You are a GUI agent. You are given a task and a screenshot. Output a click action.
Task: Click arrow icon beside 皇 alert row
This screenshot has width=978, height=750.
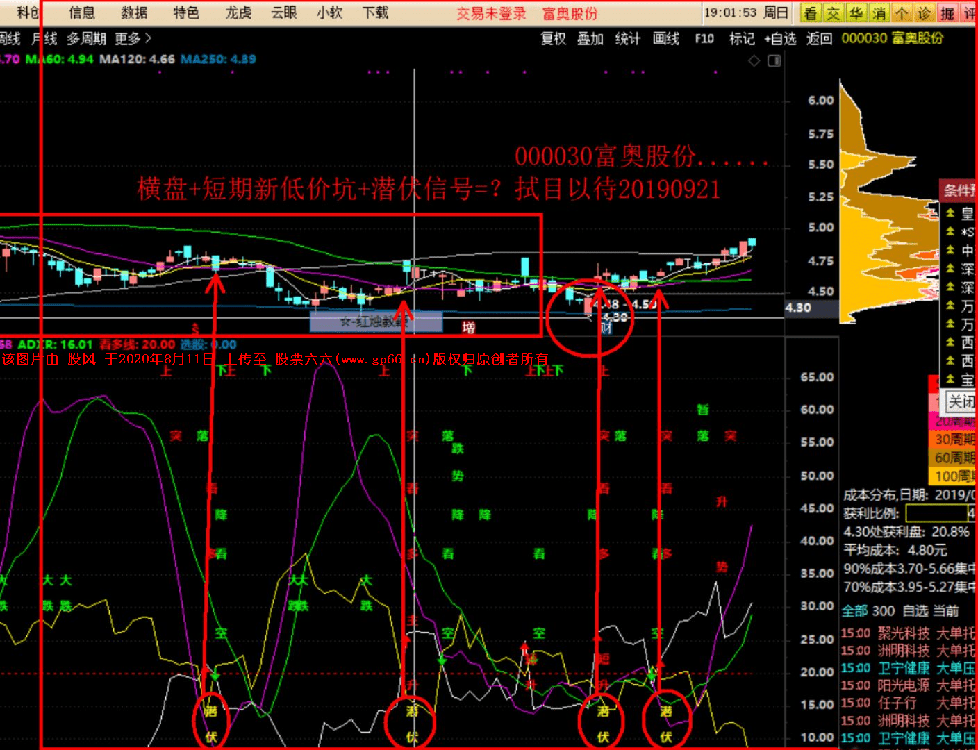coord(950,213)
